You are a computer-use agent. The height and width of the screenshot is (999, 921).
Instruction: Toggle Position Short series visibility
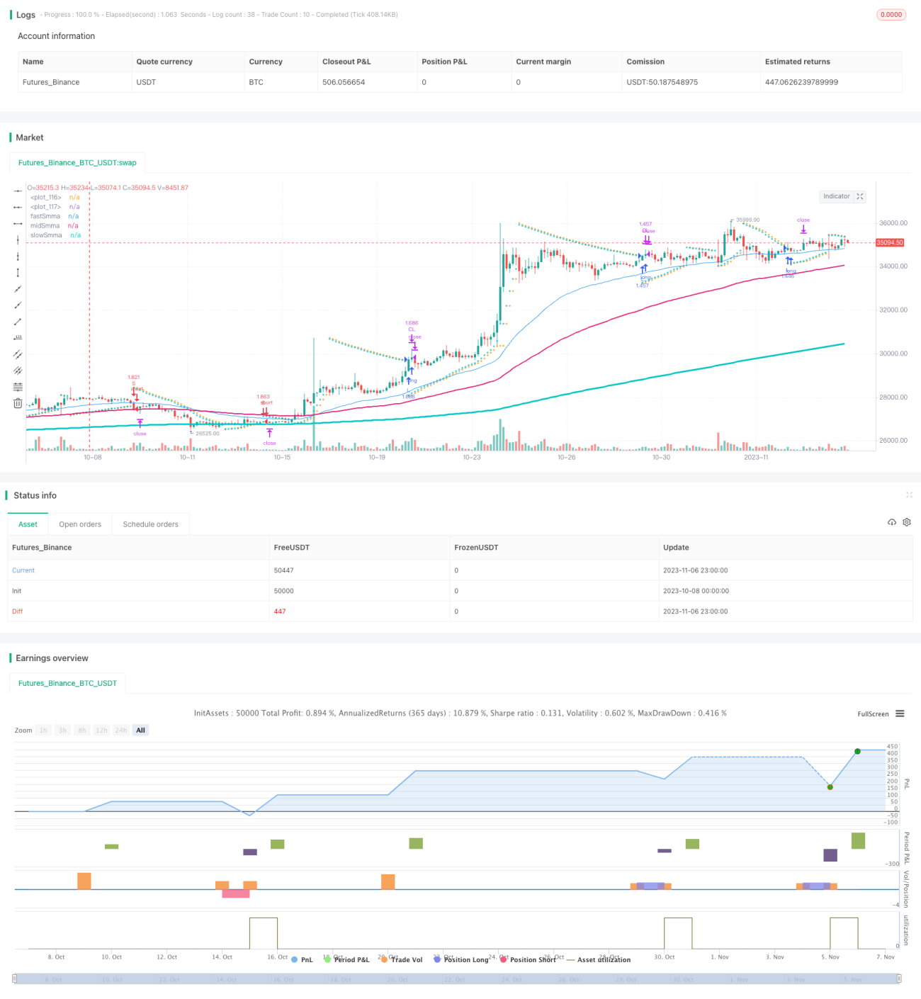[x=528, y=959]
